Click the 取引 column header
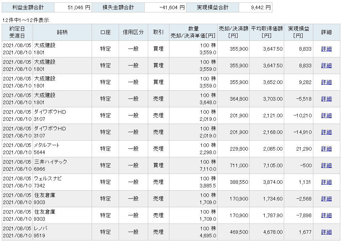 coord(158,32)
